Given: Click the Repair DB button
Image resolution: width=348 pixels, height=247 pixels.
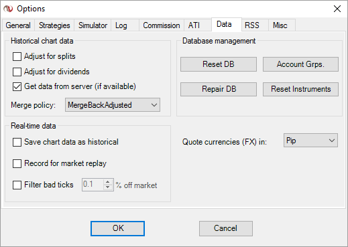Looking at the screenshot, I should pyautogui.click(x=219, y=89).
